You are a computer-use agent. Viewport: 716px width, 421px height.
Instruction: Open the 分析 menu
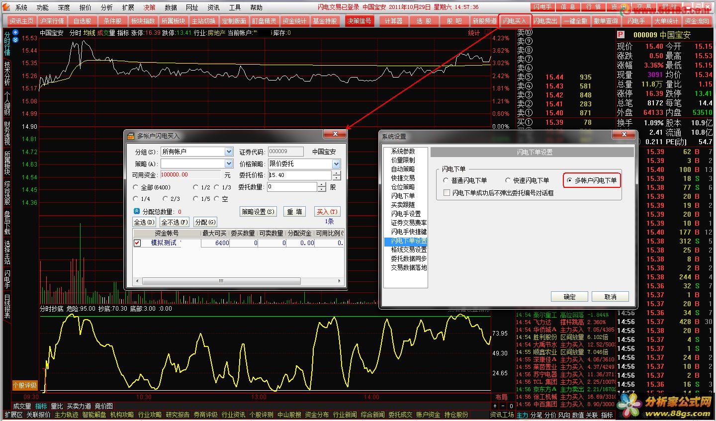(107, 7)
